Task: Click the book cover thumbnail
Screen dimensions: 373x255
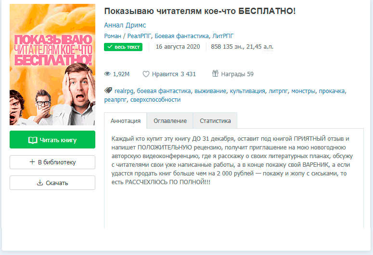Action: [52, 65]
